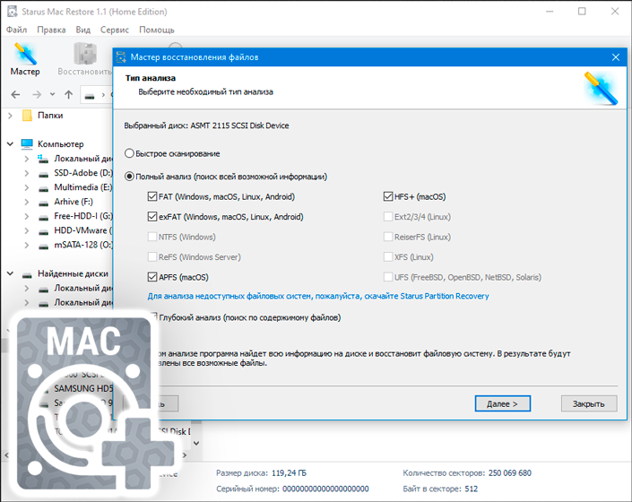Image resolution: width=632 pixels, height=502 pixels.
Task: Click the XFS (Linux) checkbox
Action: [388, 257]
